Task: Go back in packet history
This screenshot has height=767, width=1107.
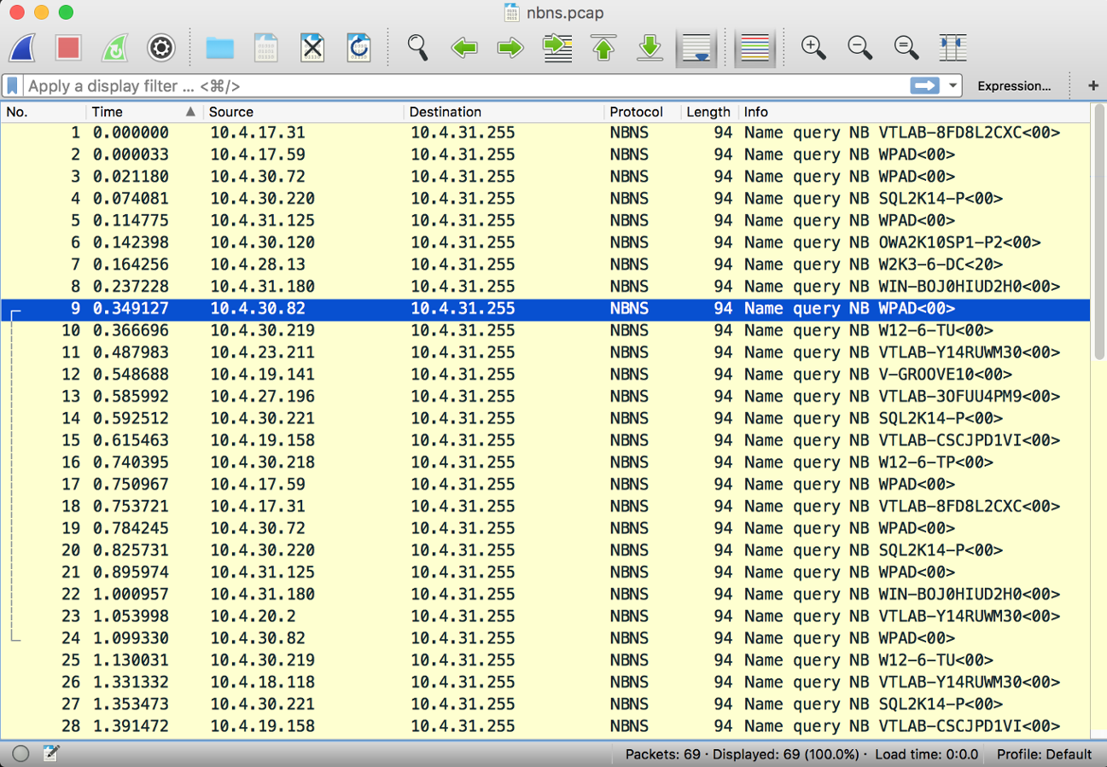Action: (464, 48)
